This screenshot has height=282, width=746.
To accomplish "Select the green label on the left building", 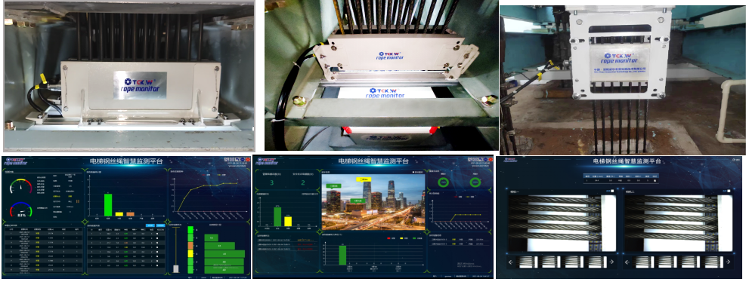I will click(333, 186).
